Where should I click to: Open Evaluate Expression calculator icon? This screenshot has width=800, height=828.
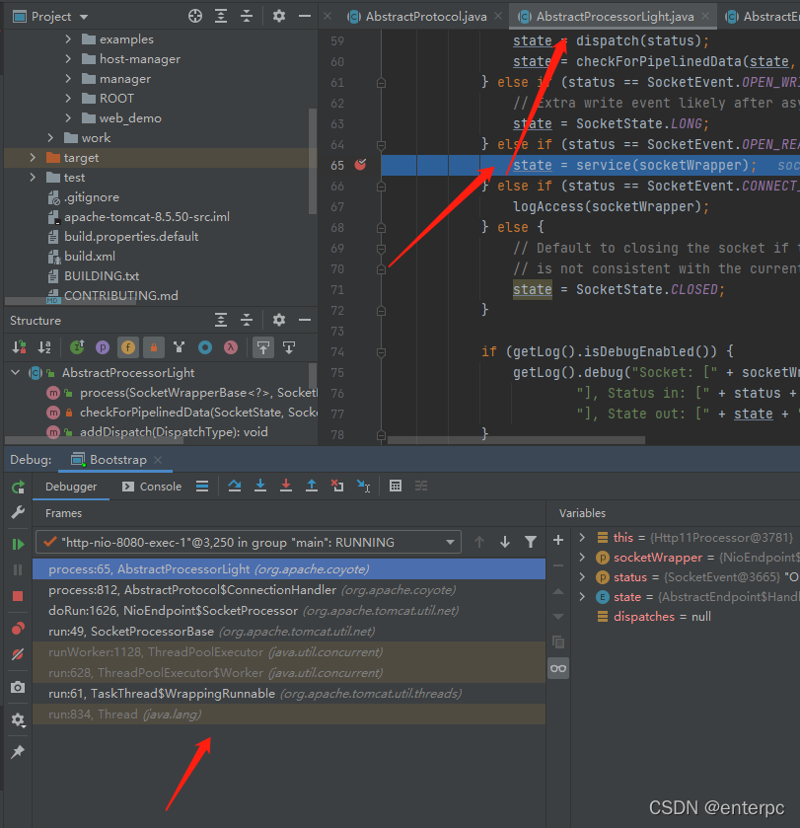pyautogui.click(x=396, y=486)
